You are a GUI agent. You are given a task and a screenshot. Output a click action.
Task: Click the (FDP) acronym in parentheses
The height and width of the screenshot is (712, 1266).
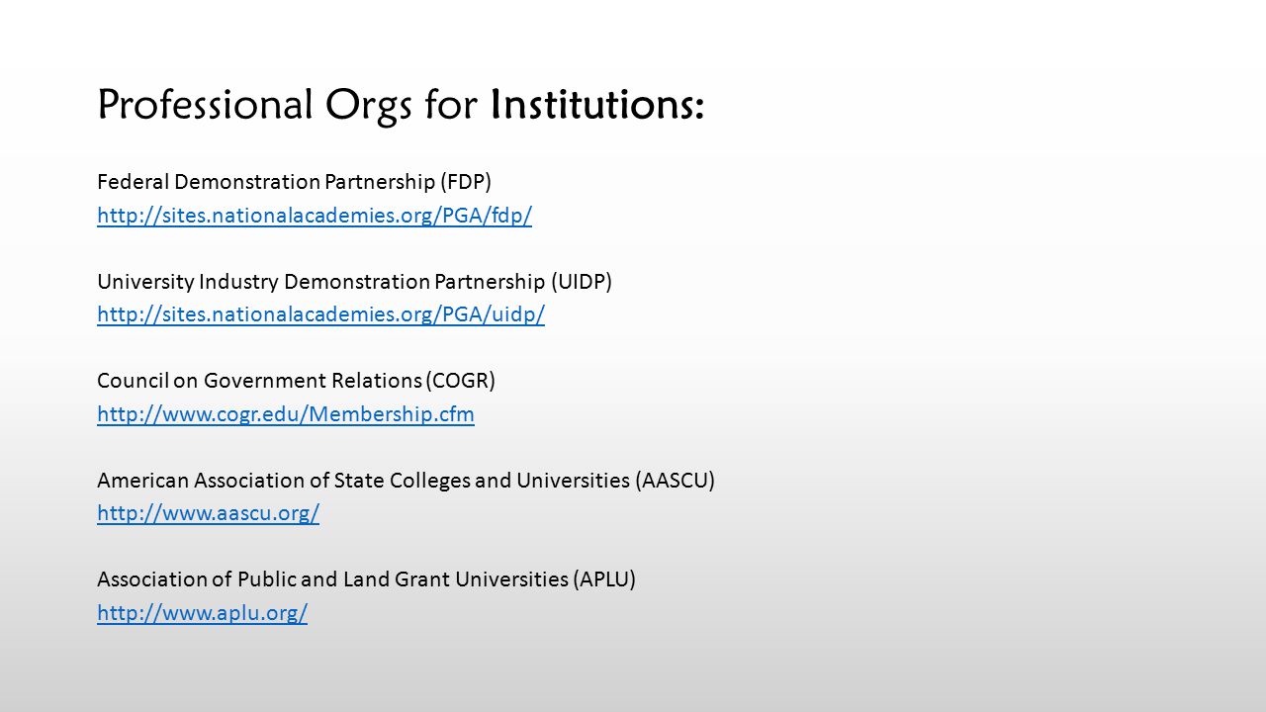pyautogui.click(x=466, y=182)
